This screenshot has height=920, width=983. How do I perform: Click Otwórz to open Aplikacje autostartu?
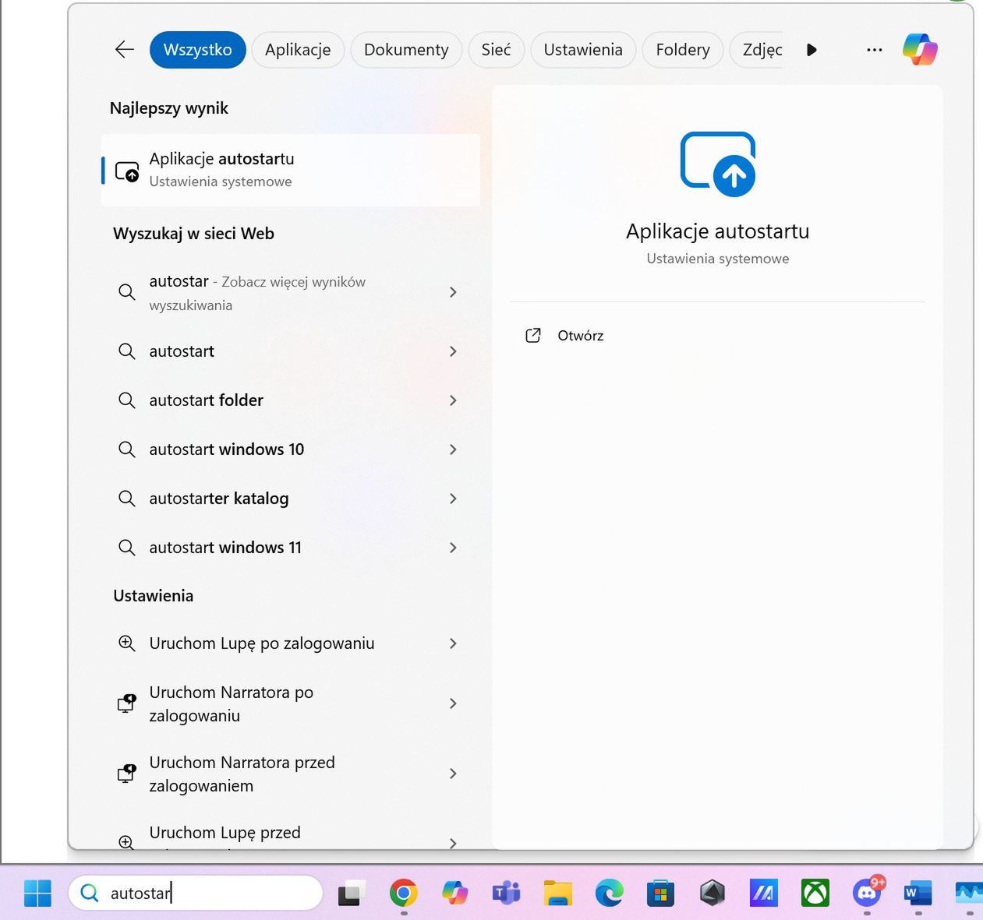click(x=580, y=335)
